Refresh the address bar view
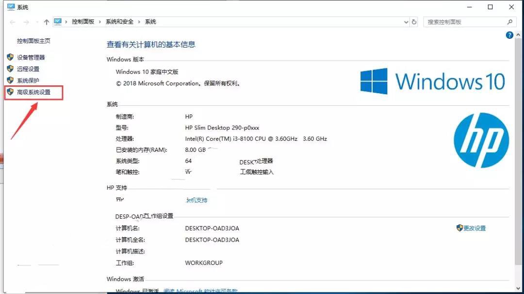 click(414, 22)
